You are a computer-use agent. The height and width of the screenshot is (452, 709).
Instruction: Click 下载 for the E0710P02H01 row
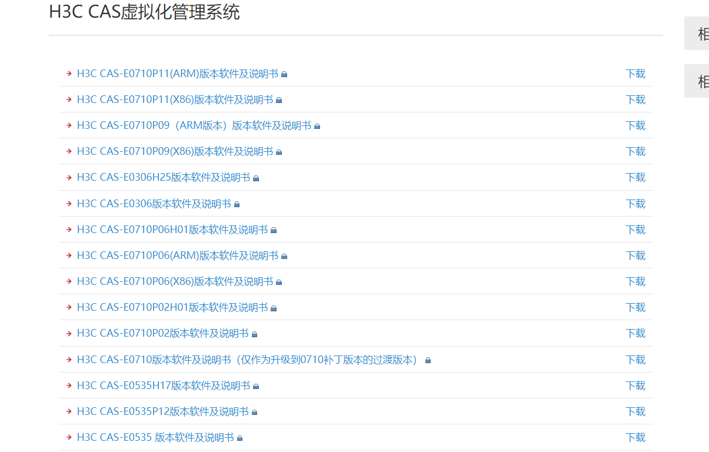click(x=635, y=307)
